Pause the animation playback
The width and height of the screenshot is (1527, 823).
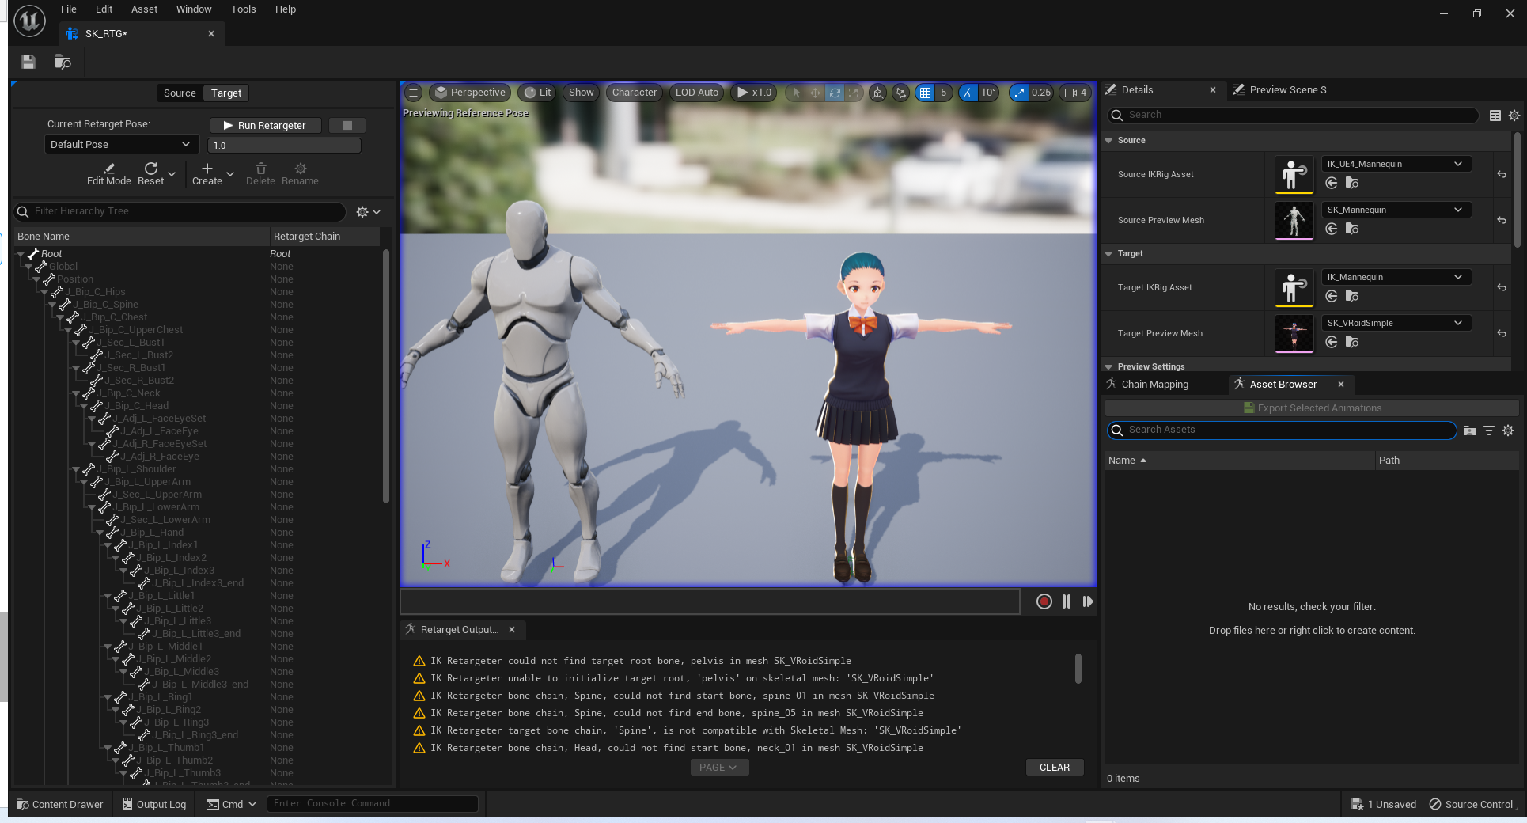[1066, 601]
